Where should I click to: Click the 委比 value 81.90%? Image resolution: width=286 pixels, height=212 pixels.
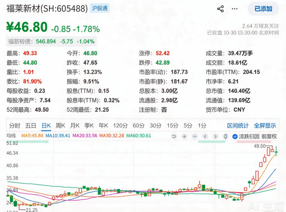click(x=33, y=81)
